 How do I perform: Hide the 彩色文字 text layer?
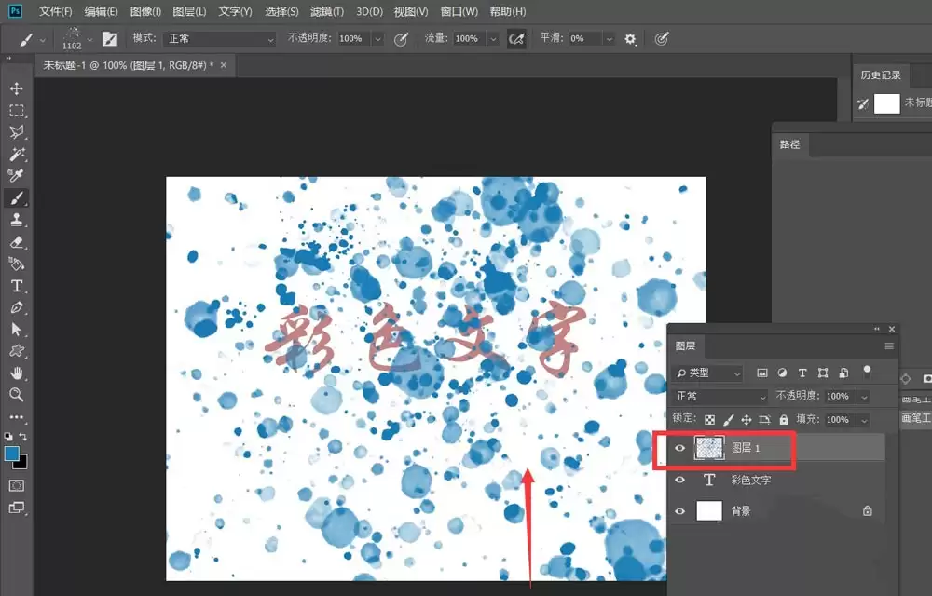pyautogui.click(x=680, y=480)
